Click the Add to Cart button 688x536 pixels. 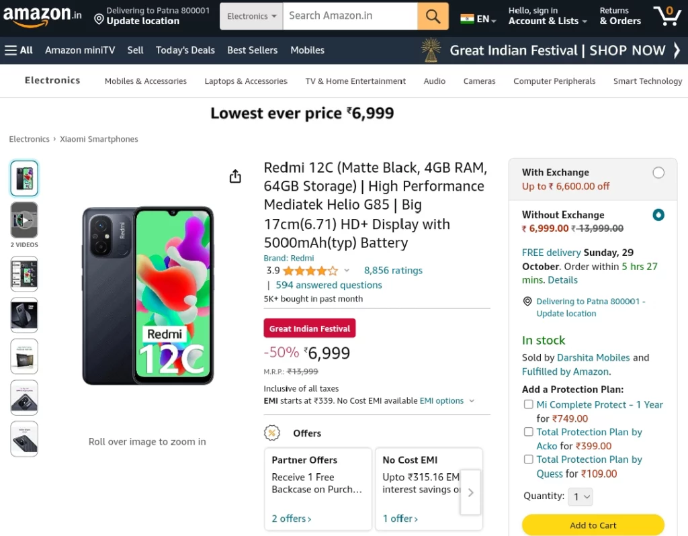(593, 525)
